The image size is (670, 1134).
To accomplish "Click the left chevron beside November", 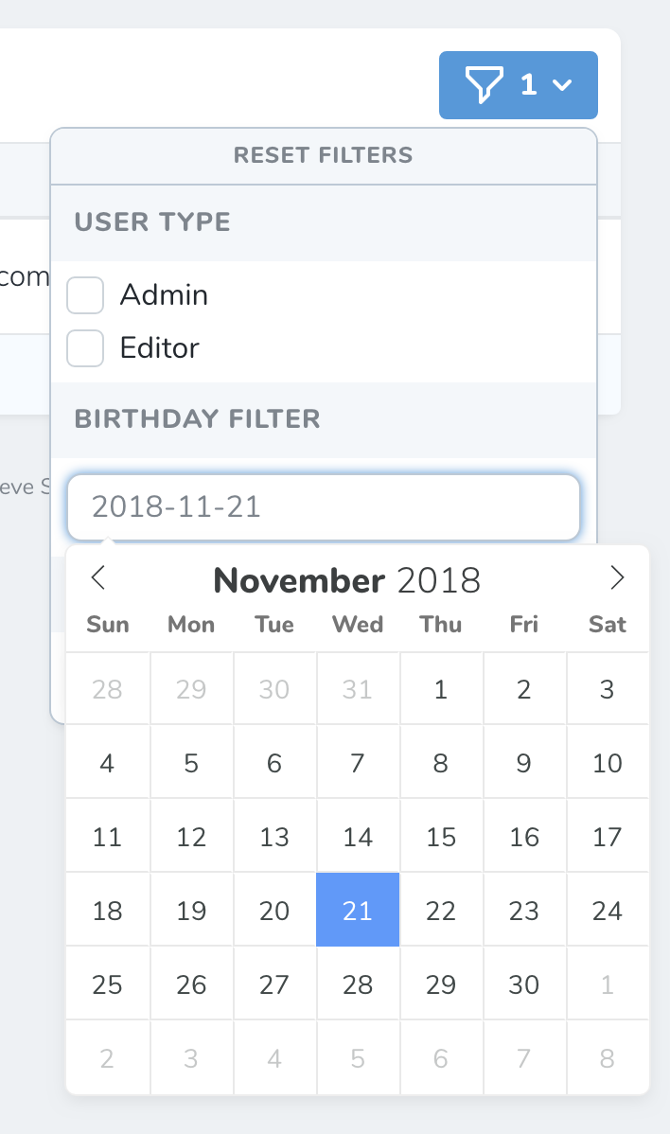I will click(97, 578).
